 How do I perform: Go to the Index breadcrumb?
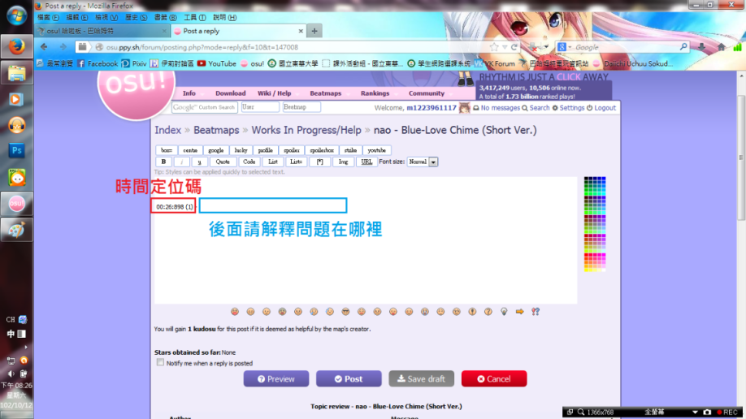167,130
